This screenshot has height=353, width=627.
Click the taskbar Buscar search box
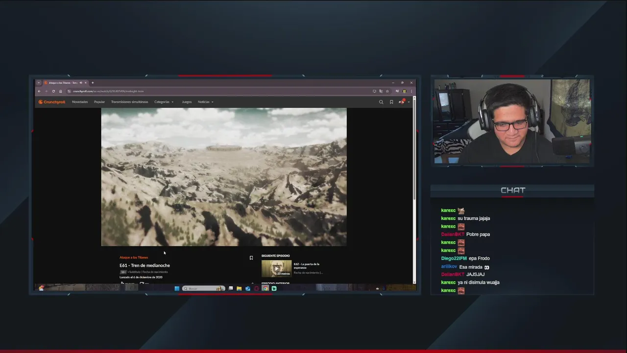click(x=204, y=288)
